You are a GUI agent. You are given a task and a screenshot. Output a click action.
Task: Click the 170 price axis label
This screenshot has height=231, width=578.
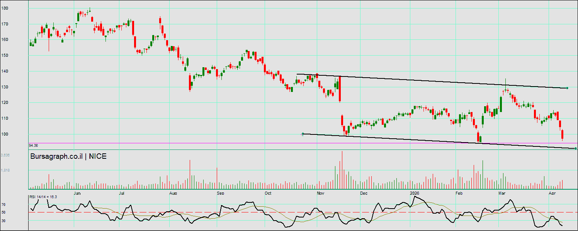click(x=5, y=24)
